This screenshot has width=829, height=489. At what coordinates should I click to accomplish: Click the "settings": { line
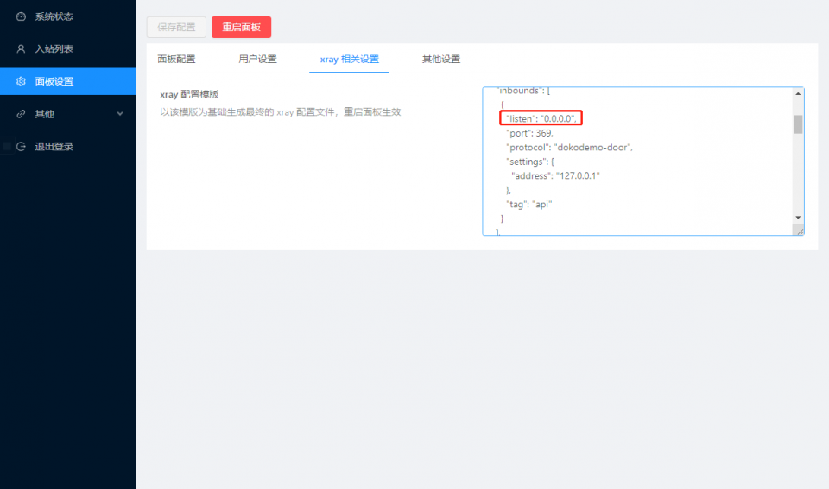coord(530,162)
